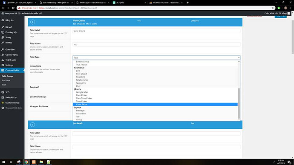Open Chrome from the taskbar
Image resolution: width=294 pixels, height=165 pixels.
tap(26, 162)
